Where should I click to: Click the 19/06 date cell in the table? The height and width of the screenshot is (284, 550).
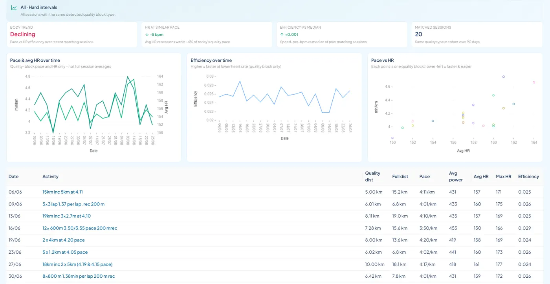click(15, 240)
